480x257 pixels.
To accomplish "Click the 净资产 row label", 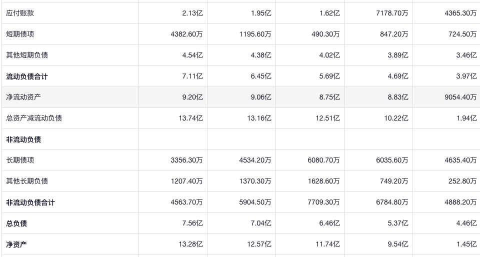I will click(16, 244).
